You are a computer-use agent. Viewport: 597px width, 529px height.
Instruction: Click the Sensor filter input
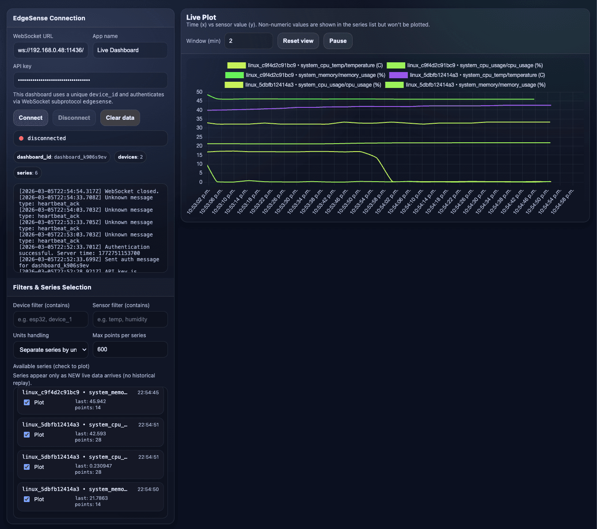(130, 320)
